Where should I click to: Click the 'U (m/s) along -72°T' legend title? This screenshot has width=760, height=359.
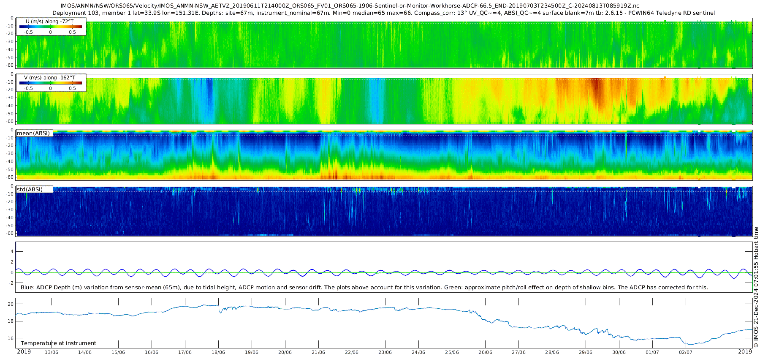pos(50,22)
